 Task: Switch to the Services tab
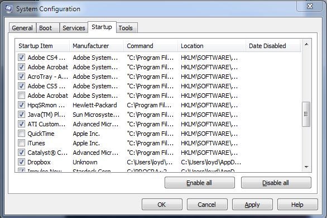click(74, 28)
